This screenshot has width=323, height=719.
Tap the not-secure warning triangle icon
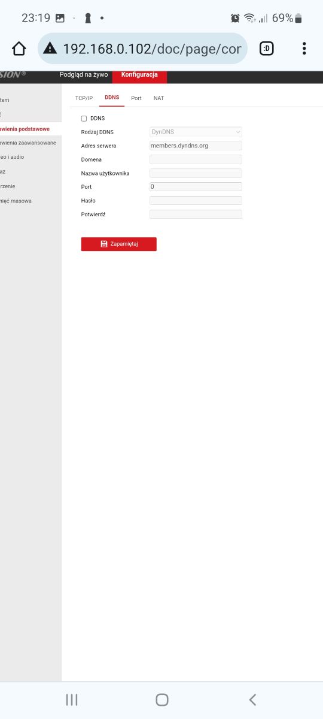50,49
